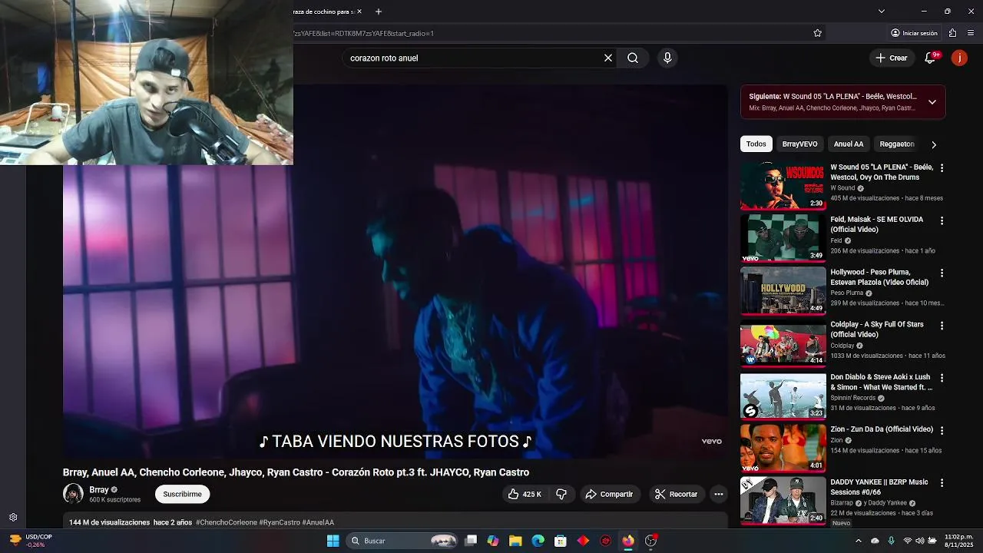
Task: Open OBS Studio from the taskbar
Action: (650, 541)
